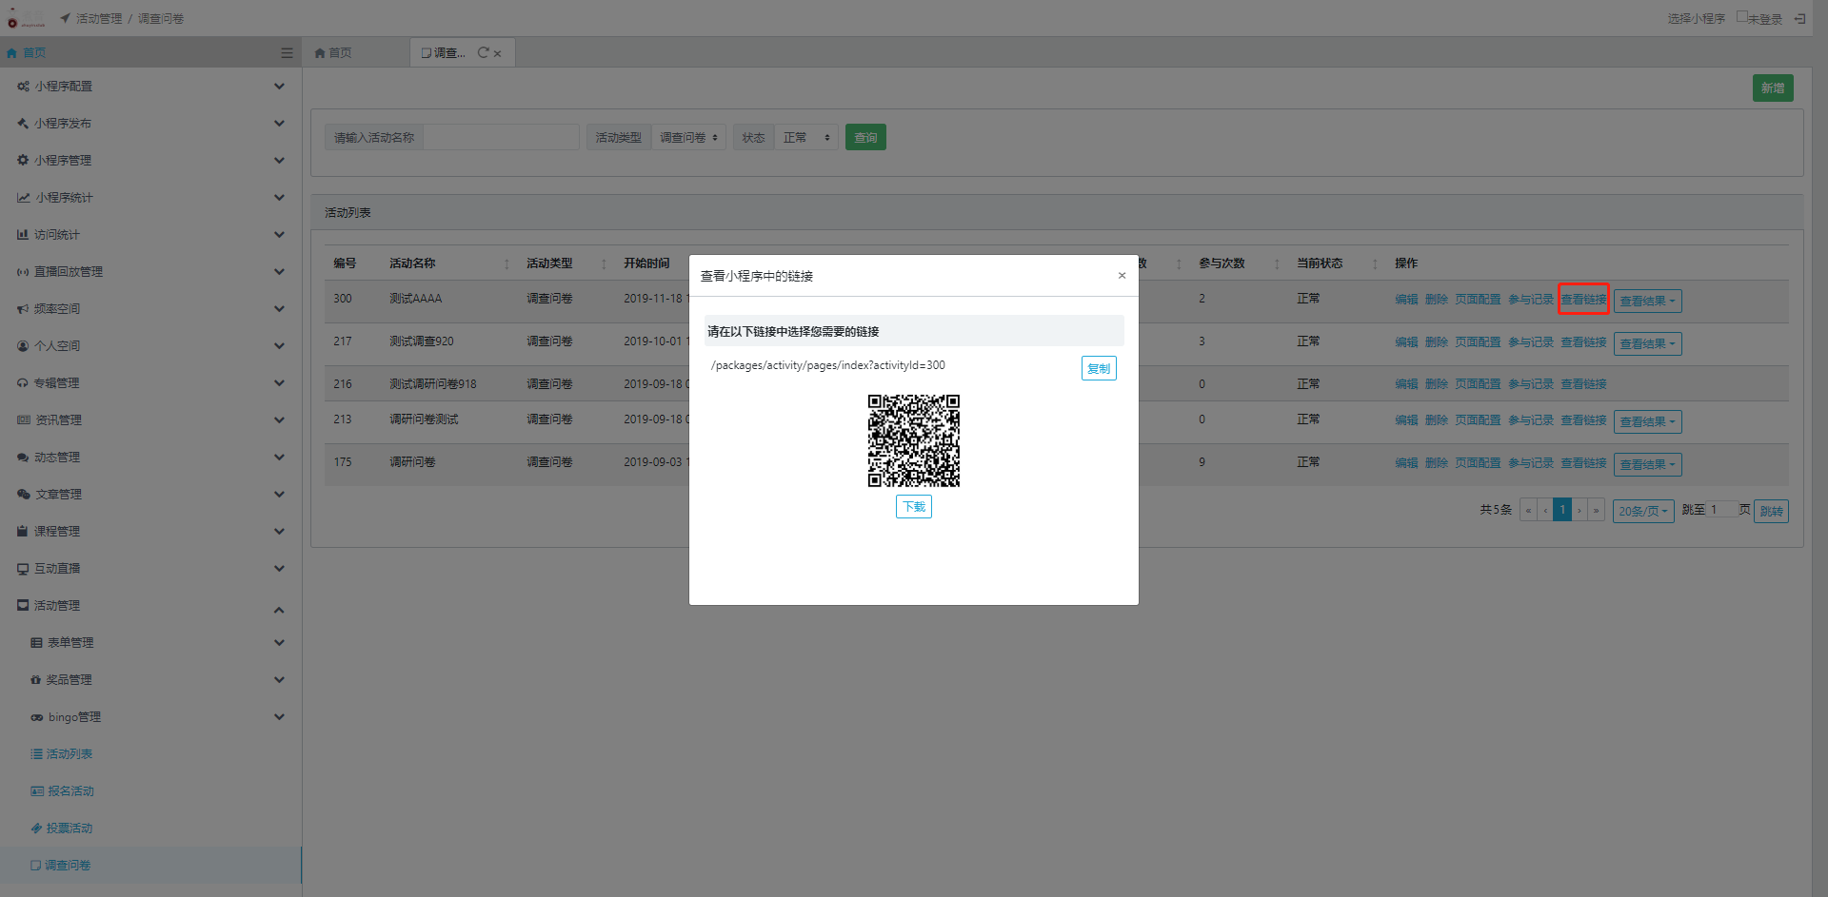Click the 课程管理 icon in sidebar

tap(23, 532)
